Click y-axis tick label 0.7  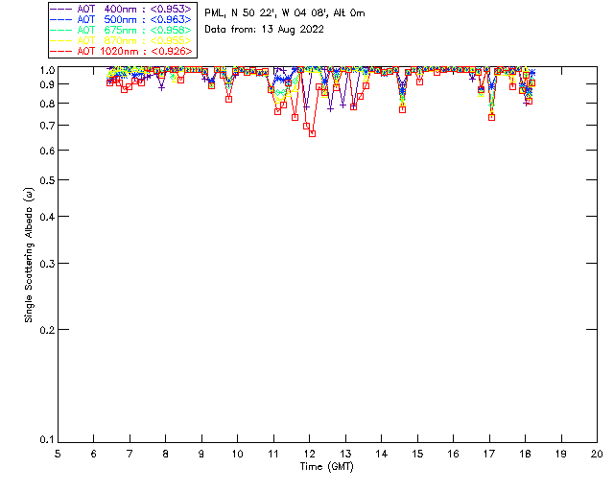coord(47,126)
